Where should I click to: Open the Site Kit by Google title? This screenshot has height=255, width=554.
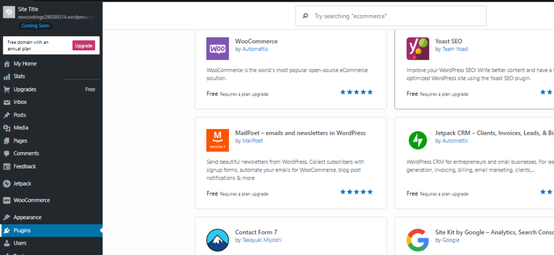click(x=494, y=232)
